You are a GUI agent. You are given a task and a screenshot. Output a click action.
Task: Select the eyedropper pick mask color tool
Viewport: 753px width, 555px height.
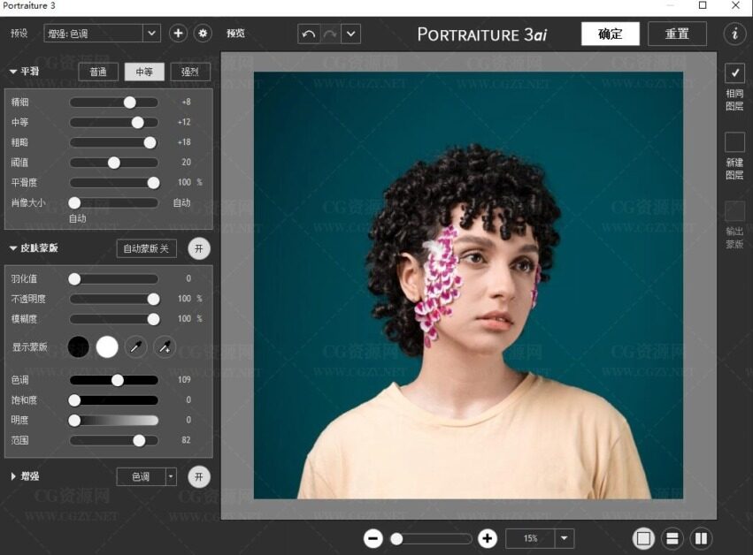click(135, 347)
